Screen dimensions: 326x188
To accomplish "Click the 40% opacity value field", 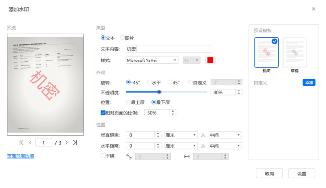I will (223, 92).
